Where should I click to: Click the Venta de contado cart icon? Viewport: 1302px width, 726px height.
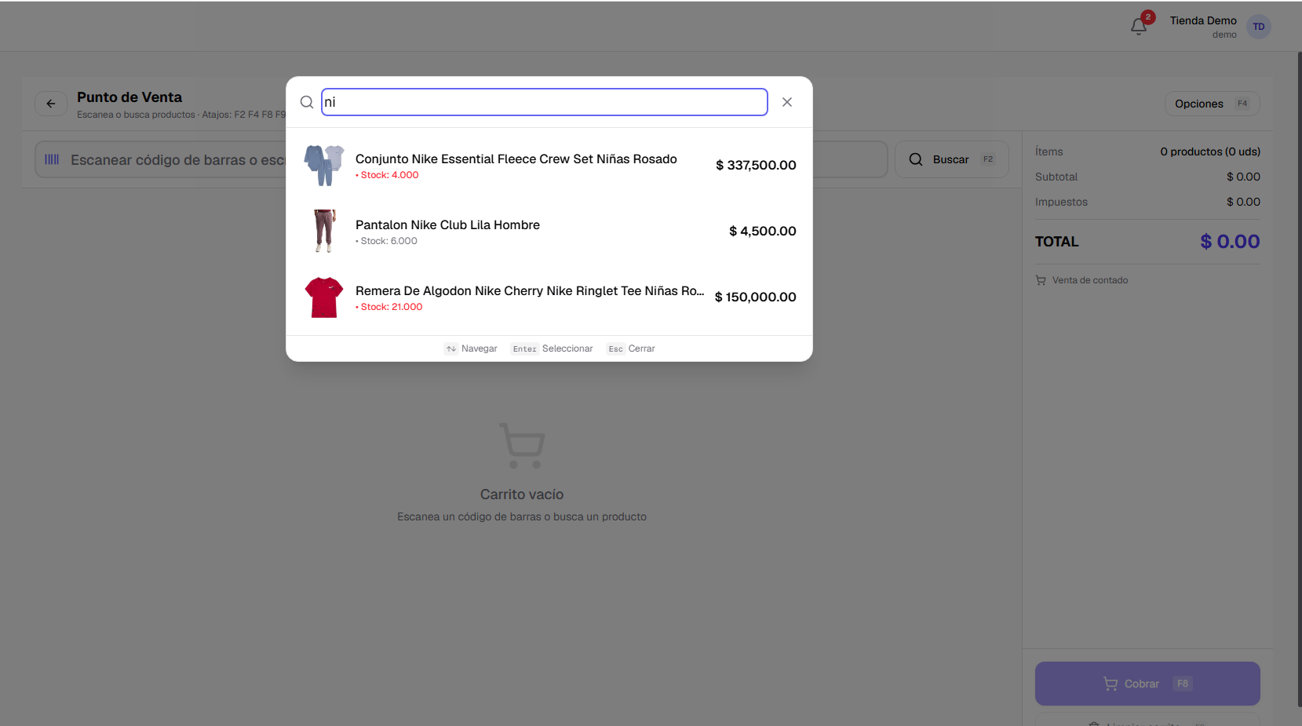1041,280
